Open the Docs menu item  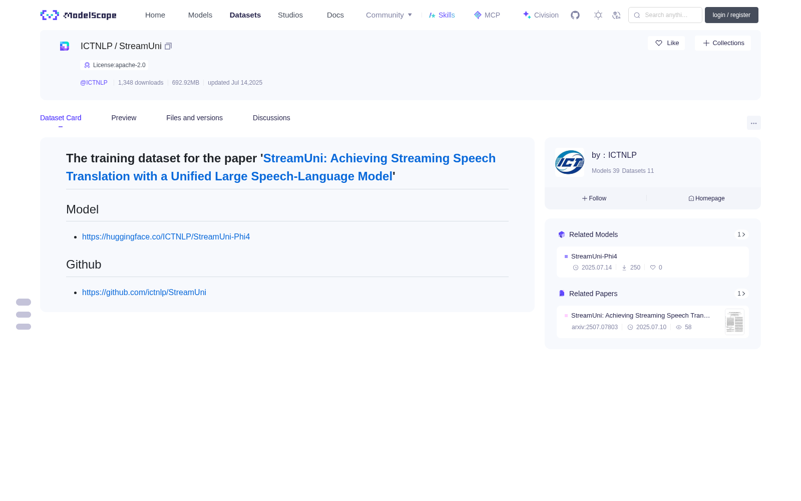click(335, 15)
